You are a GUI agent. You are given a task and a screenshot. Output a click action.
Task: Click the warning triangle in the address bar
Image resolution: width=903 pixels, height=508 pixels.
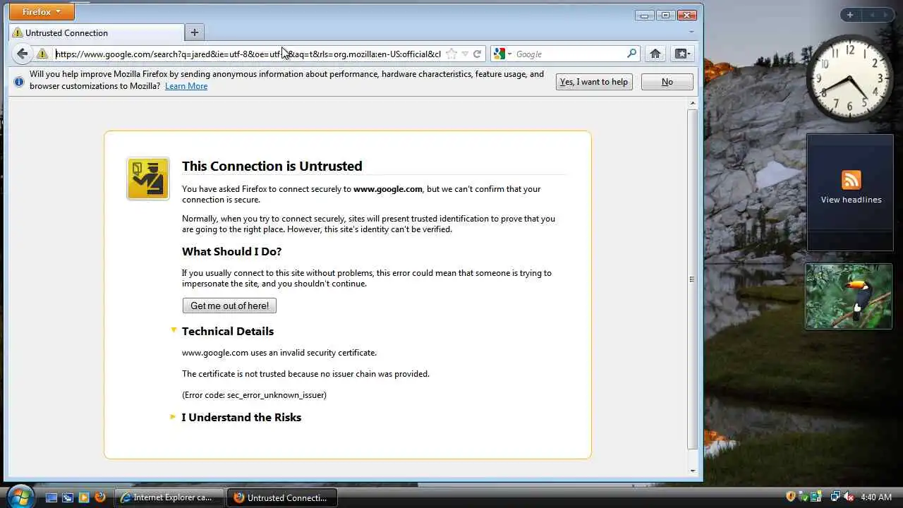point(42,54)
